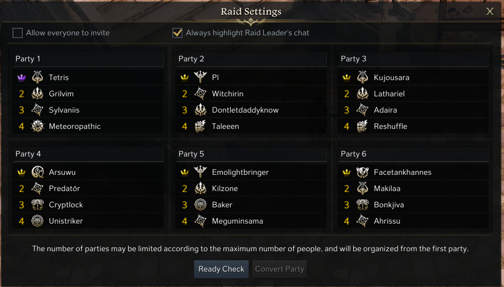Screen dimensions: 504x287
Task: Click the purple raid leader crown icon
Action: [x=22, y=78]
